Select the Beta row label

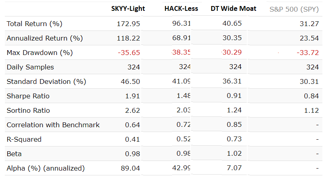14,154
